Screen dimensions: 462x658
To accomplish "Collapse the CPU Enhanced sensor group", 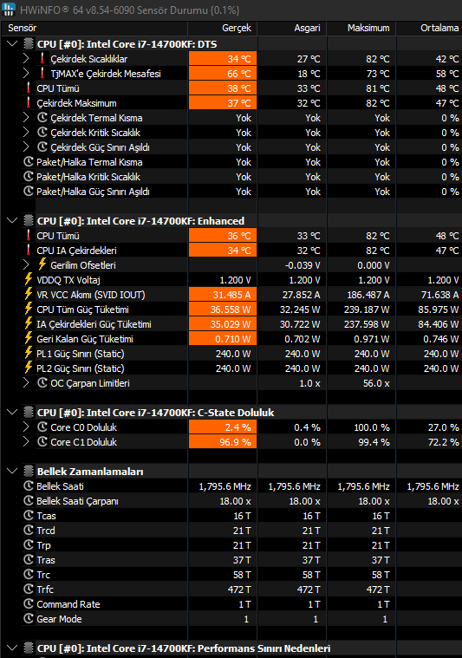I will 12,220.
